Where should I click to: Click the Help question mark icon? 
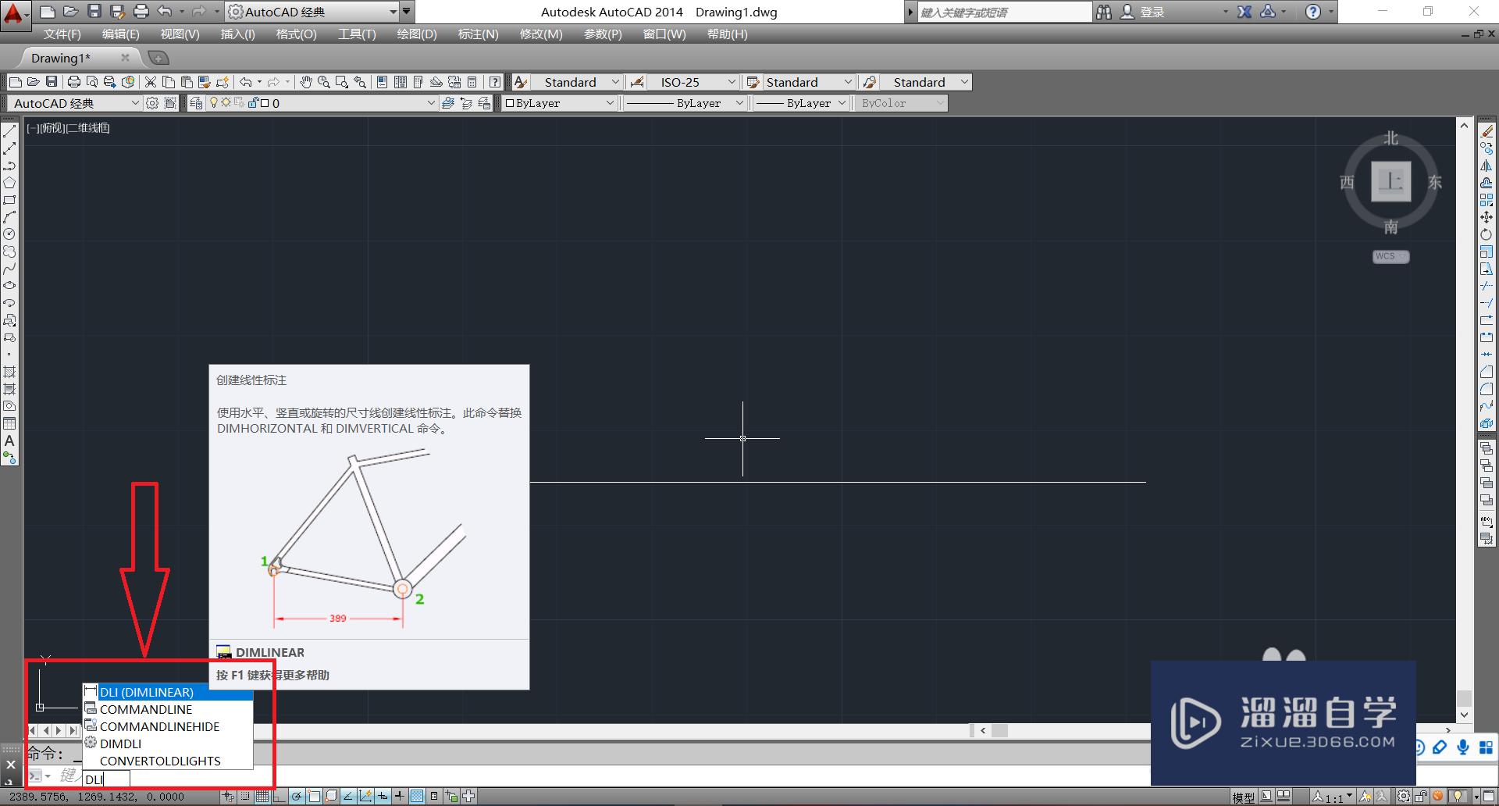click(1313, 12)
